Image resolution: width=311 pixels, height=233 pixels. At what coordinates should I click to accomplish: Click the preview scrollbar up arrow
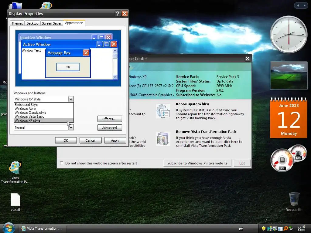pos(115,51)
